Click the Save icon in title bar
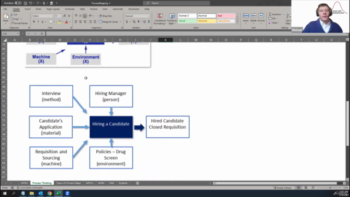Screen dimensions: 350x197 pos(25,3)
